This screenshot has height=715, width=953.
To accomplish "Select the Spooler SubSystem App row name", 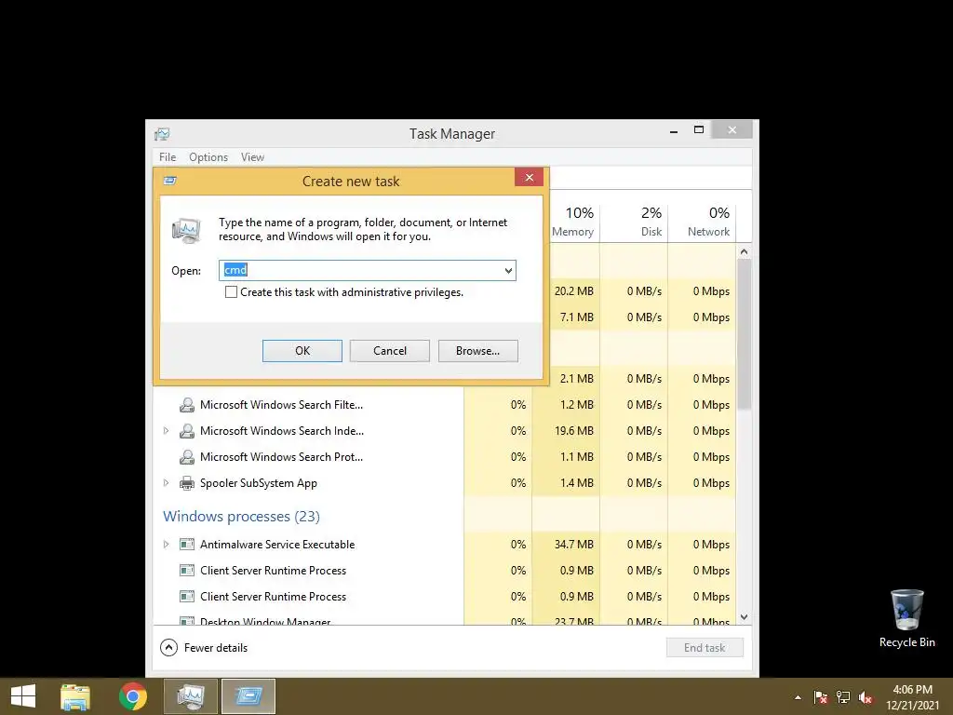I will [259, 483].
